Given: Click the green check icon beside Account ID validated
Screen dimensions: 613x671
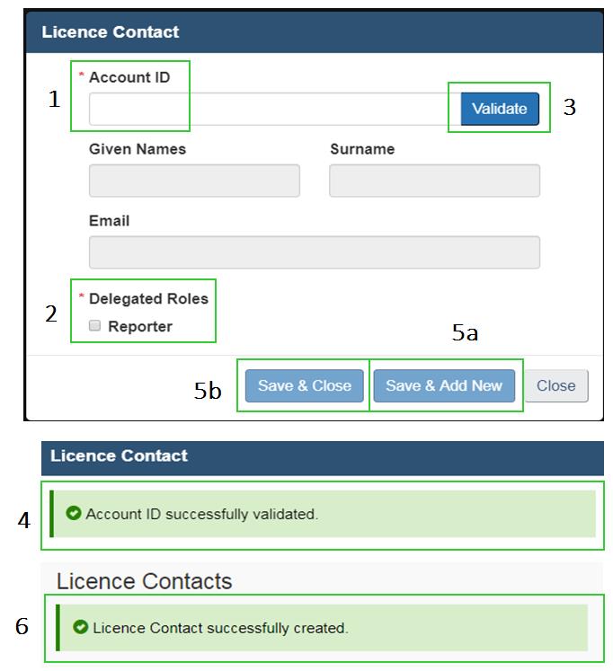Looking at the screenshot, I should point(75,514).
